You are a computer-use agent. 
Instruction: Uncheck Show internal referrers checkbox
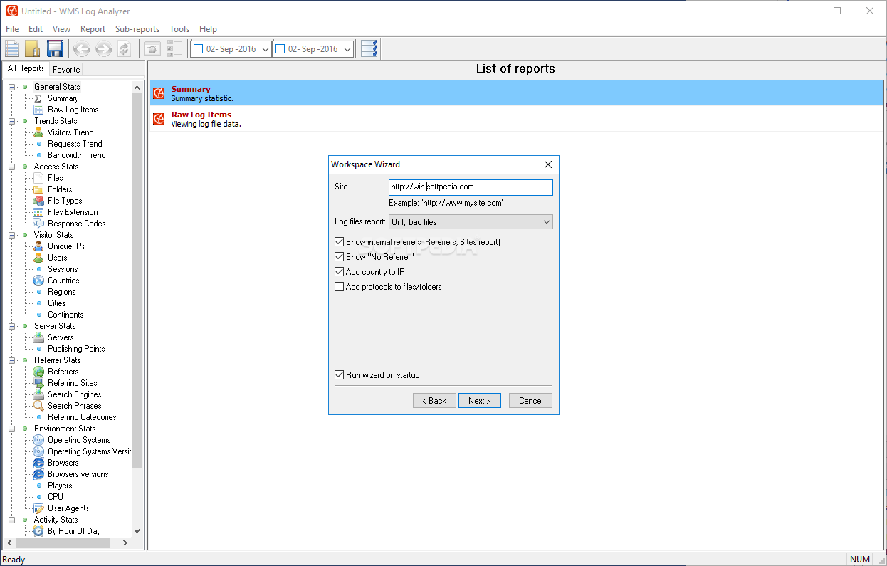[339, 242]
